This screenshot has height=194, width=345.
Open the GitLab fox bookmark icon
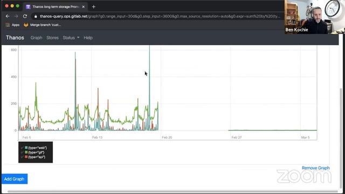(x=26, y=25)
